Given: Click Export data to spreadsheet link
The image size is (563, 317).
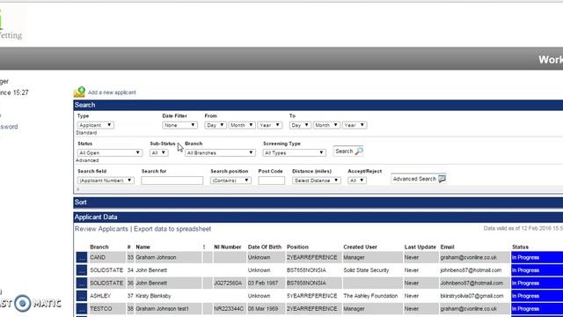Looking at the screenshot, I should (172, 229).
